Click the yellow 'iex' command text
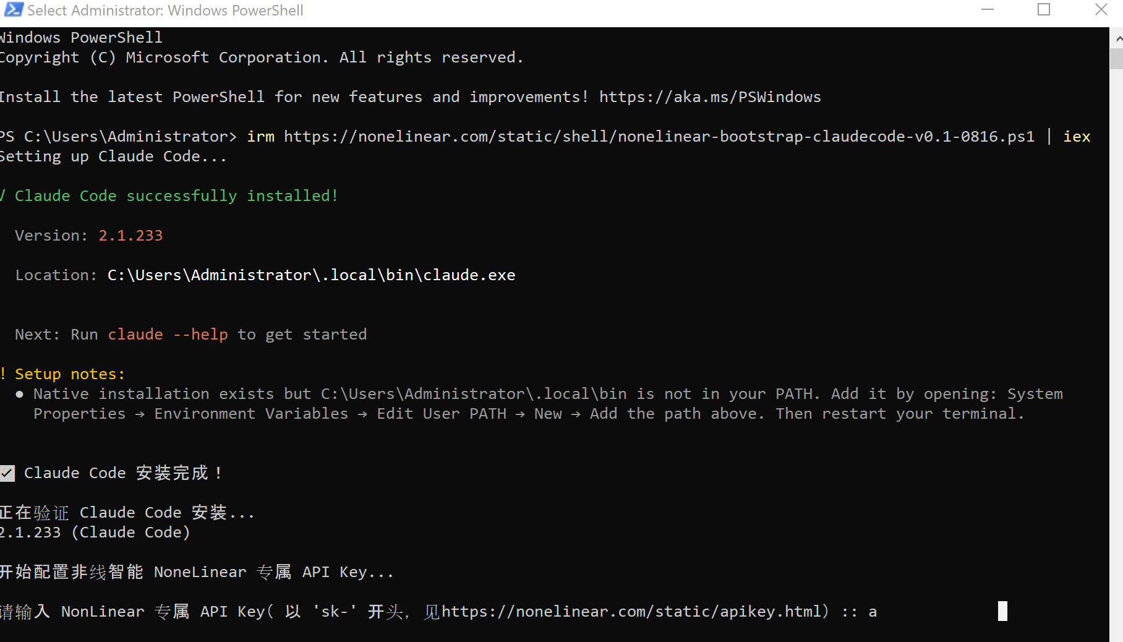 (x=1077, y=137)
